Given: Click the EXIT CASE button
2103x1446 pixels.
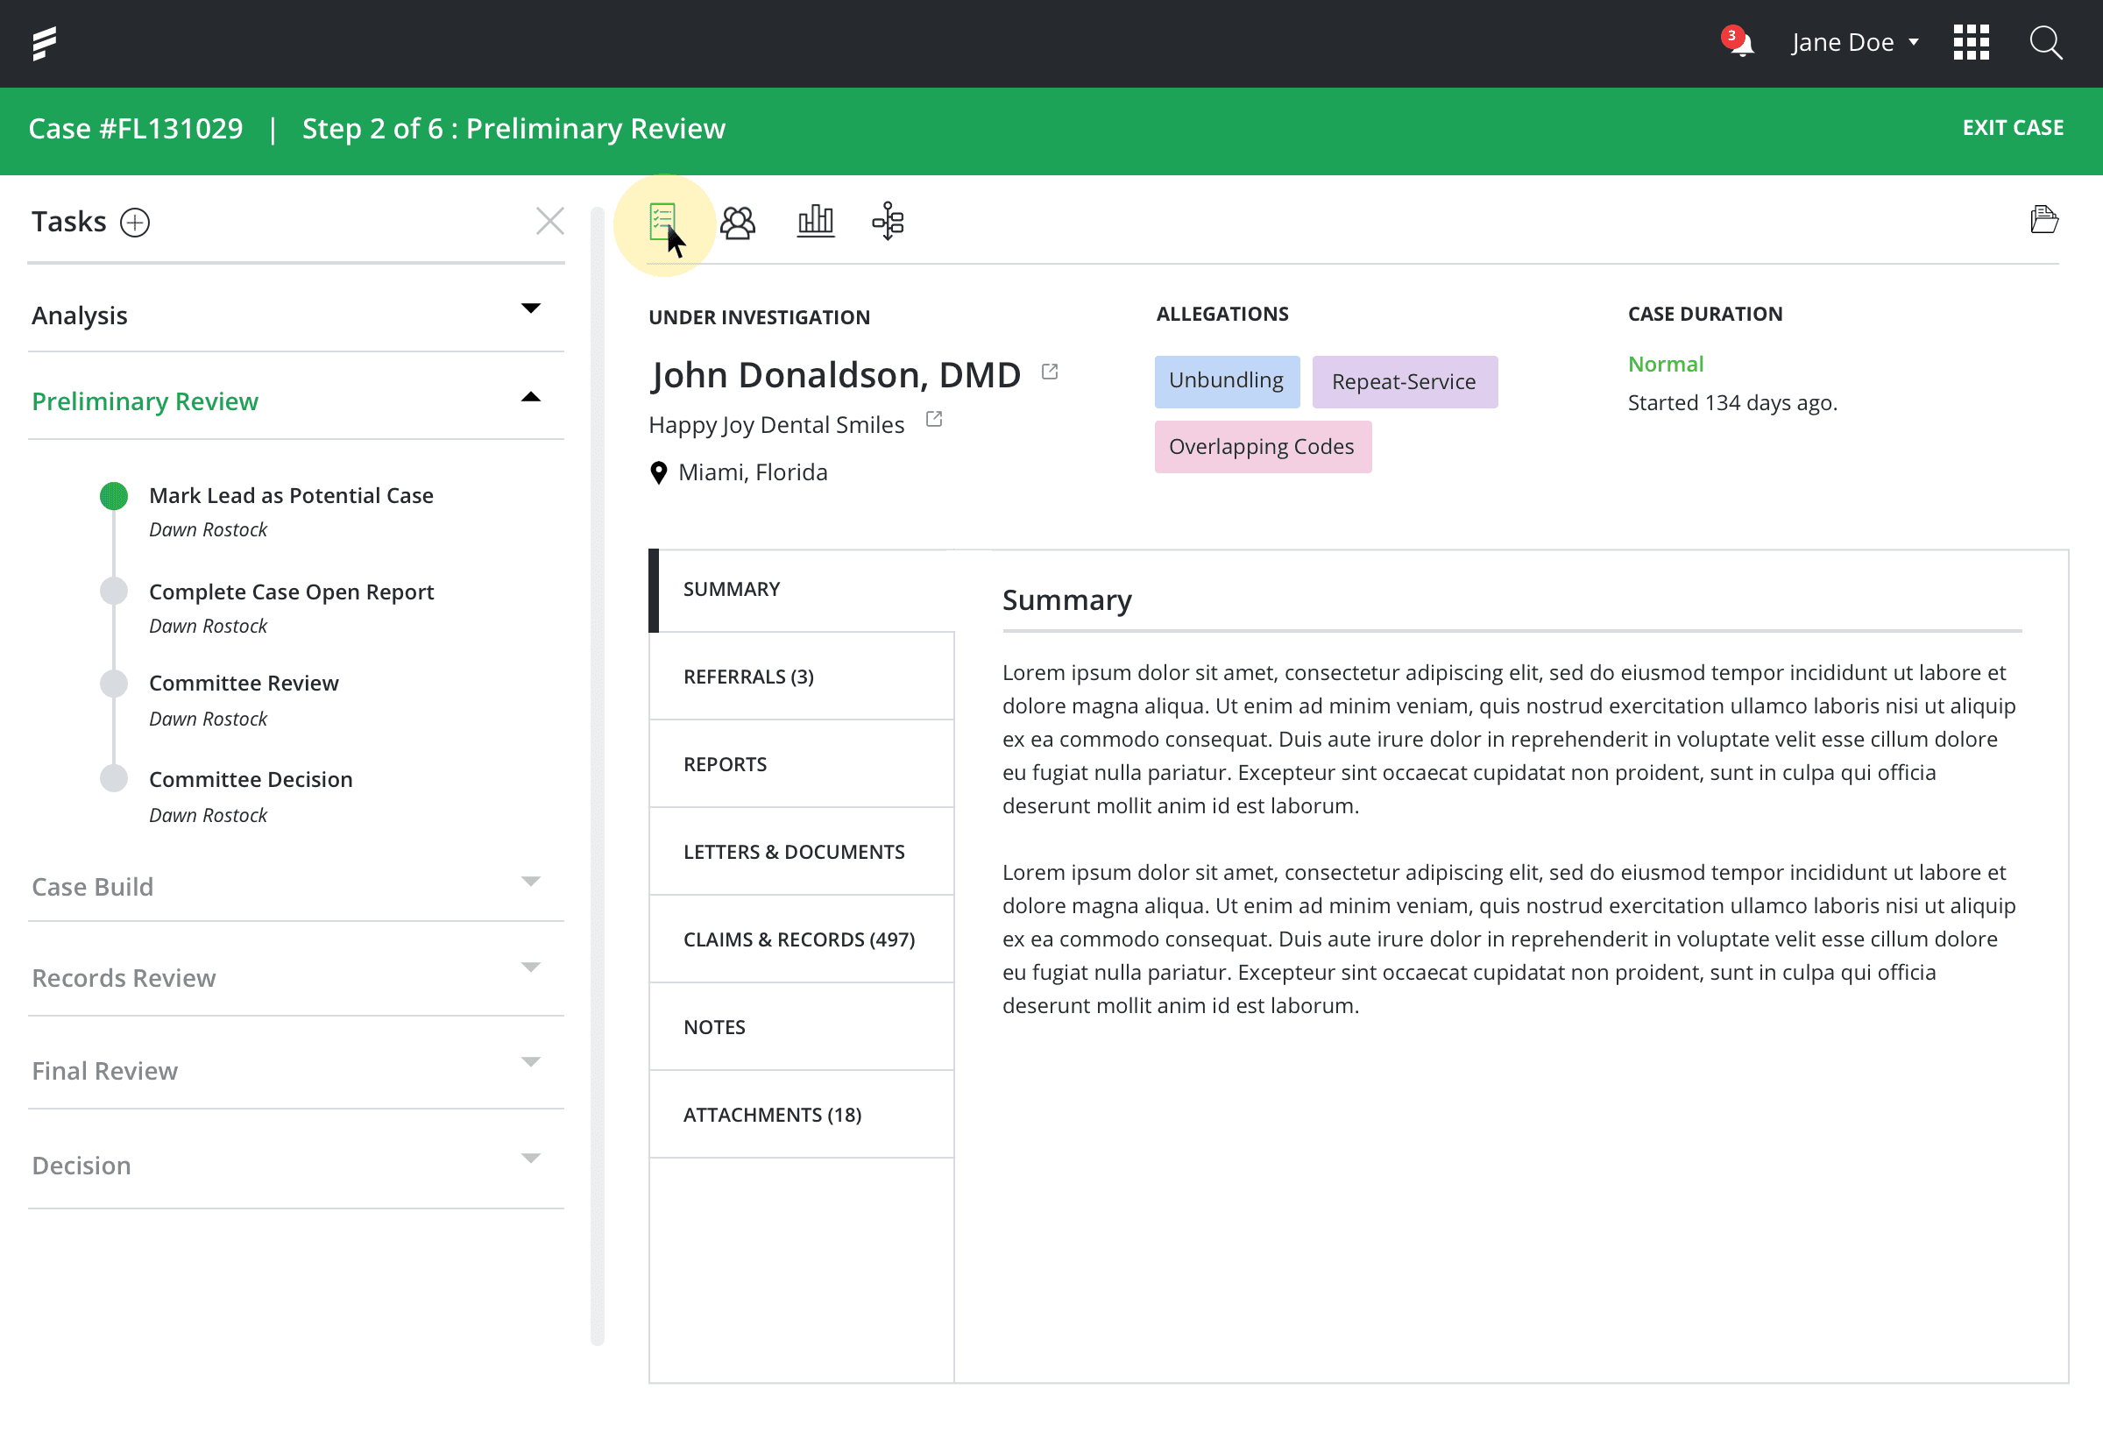Looking at the screenshot, I should [2013, 128].
